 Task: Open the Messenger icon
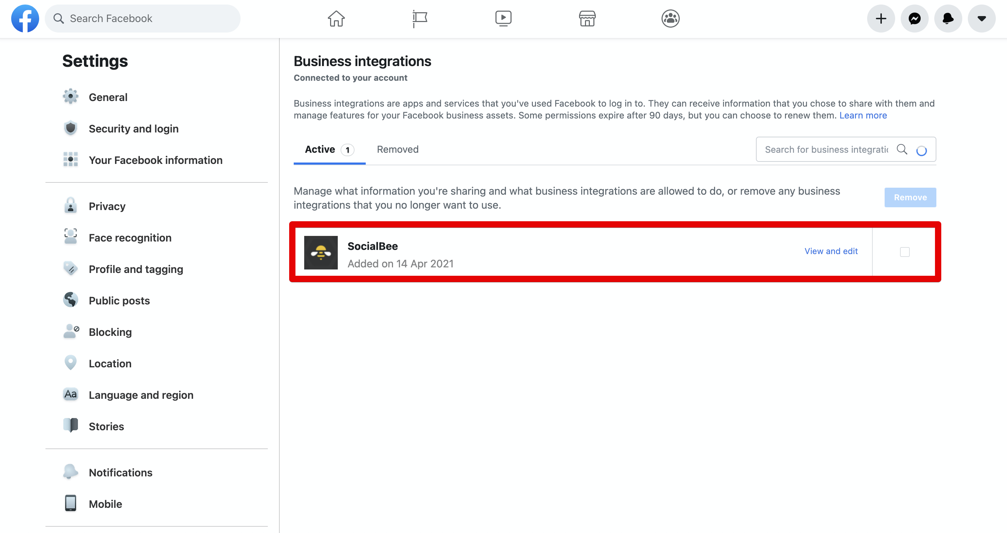(x=914, y=19)
